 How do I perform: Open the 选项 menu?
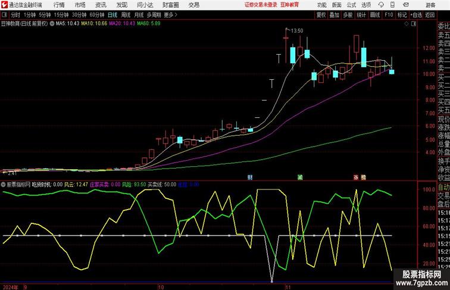pyautogui.click(x=366, y=5)
